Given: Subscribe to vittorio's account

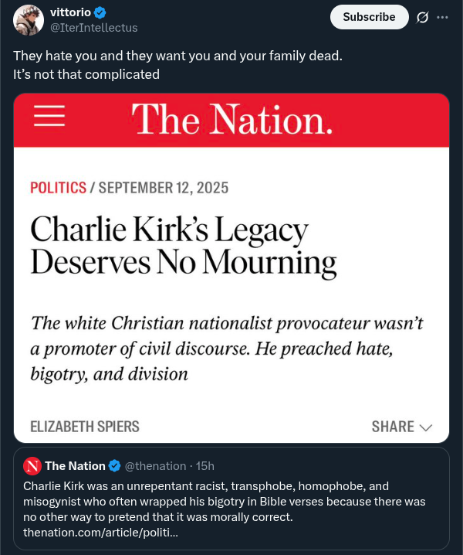Looking at the screenshot, I should click(369, 17).
